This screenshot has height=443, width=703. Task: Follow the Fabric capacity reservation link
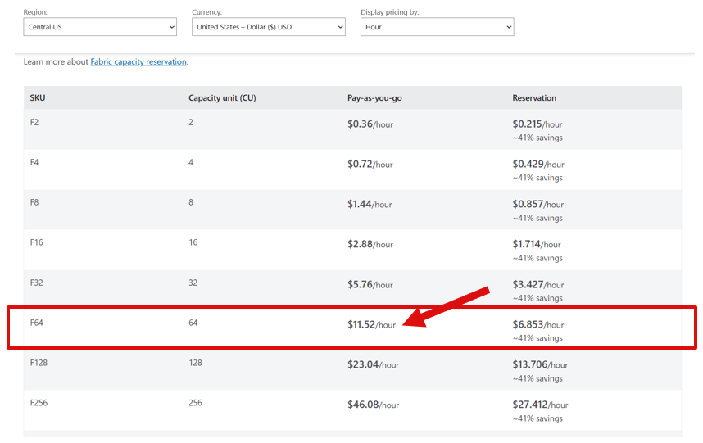[138, 61]
